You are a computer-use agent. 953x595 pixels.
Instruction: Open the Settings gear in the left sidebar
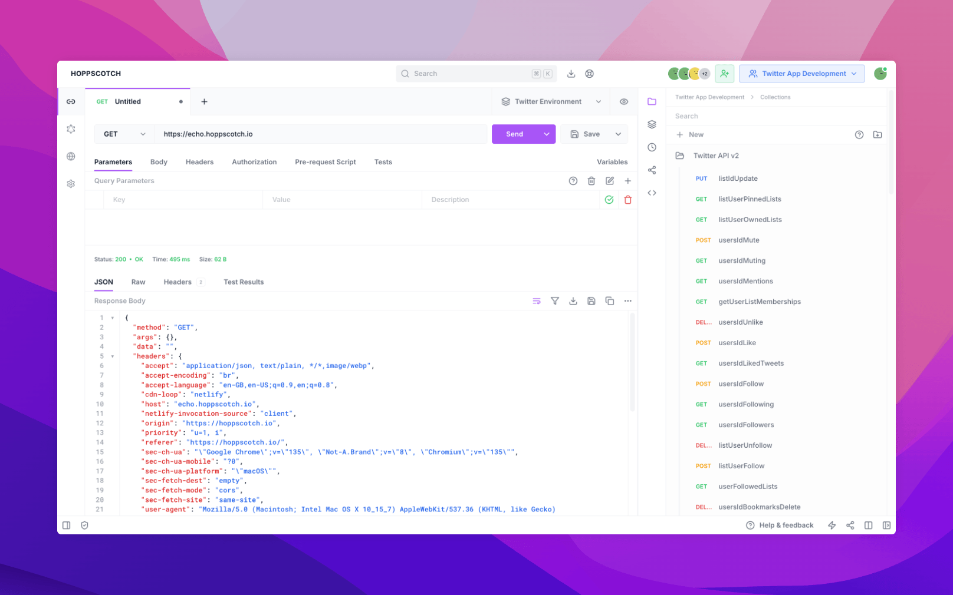[x=71, y=184]
